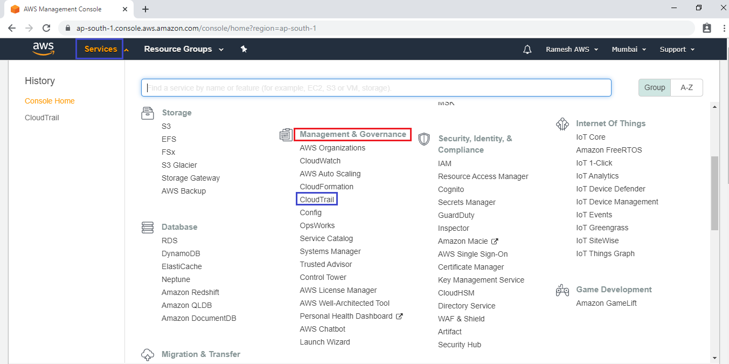Image resolution: width=729 pixels, height=364 pixels.
Task: Open AWS Organizations
Action: pos(332,148)
